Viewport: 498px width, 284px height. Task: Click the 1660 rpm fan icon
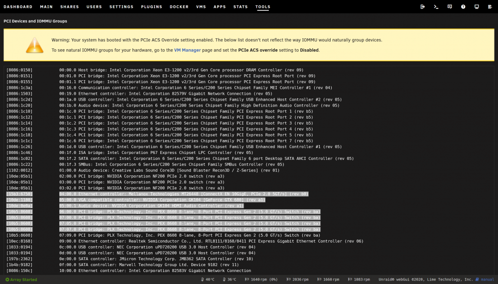pos(319,280)
